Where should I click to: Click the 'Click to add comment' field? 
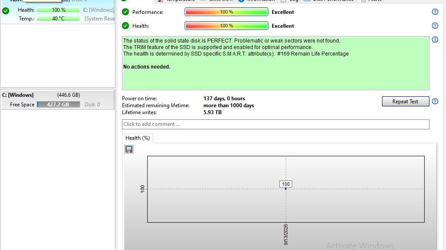click(276, 124)
